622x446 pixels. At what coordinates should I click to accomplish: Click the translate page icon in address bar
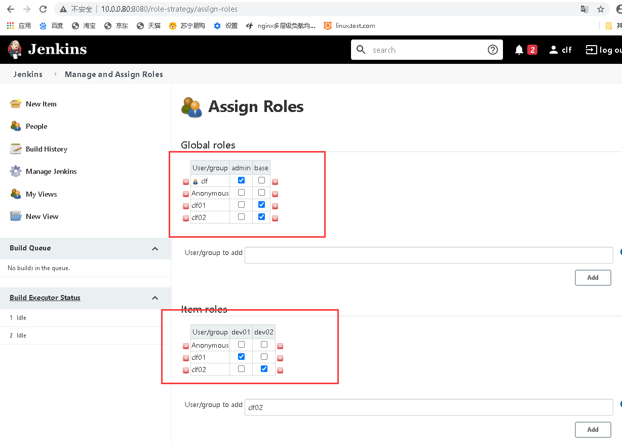(585, 9)
